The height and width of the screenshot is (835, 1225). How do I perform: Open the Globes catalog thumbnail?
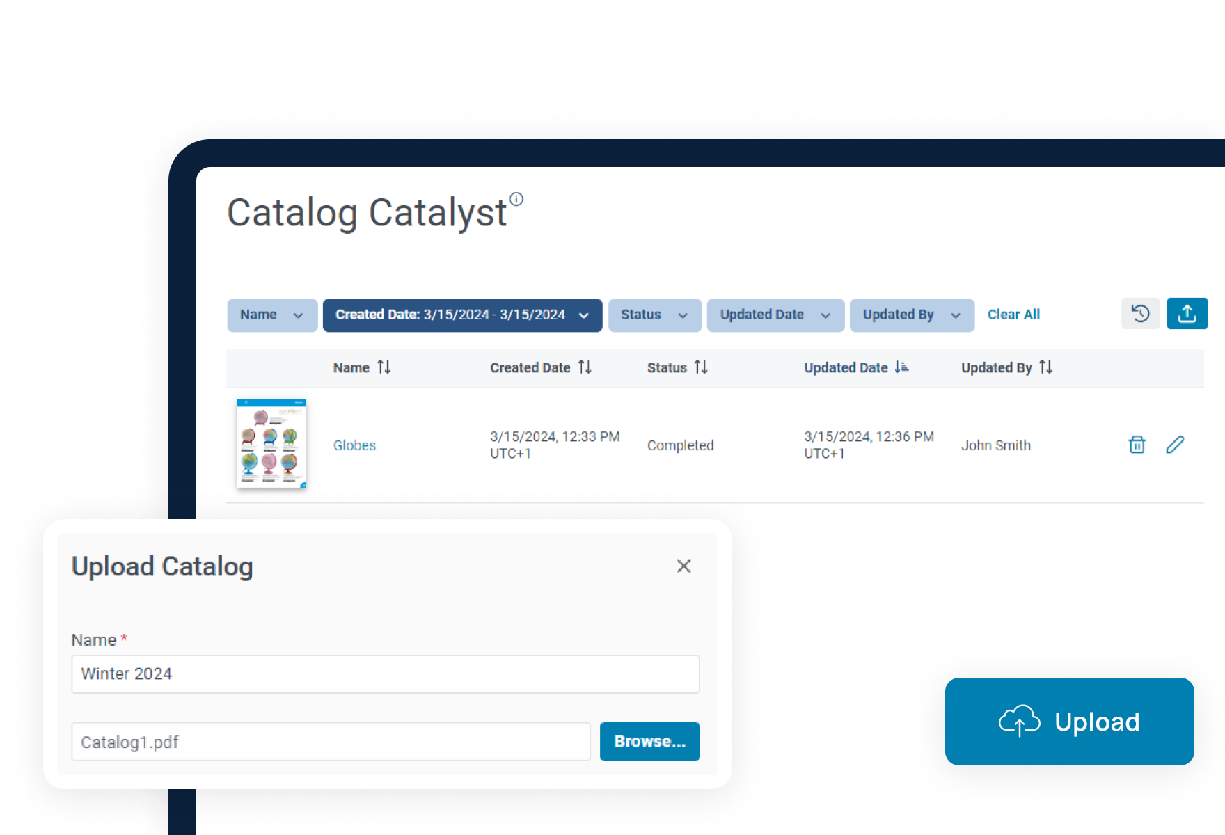pyautogui.click(x=271, y=443)
